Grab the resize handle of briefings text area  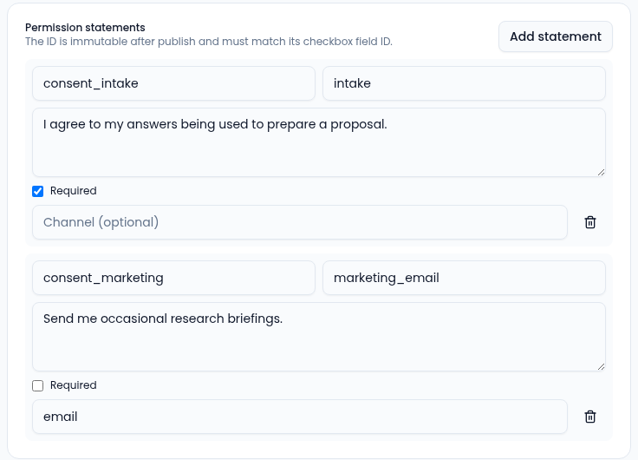pos(601,366)
